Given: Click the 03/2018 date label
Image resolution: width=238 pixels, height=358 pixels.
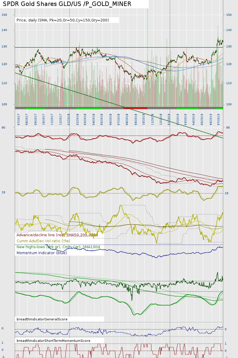Looking at the screenshot, I should pyautogui.click(x=86, y=119).
